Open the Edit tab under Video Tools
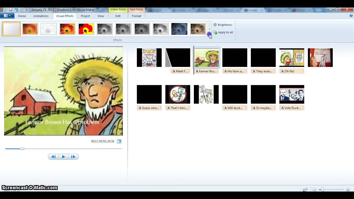The height and width of the screenshot is (199, 354). [x=118, y=16]
